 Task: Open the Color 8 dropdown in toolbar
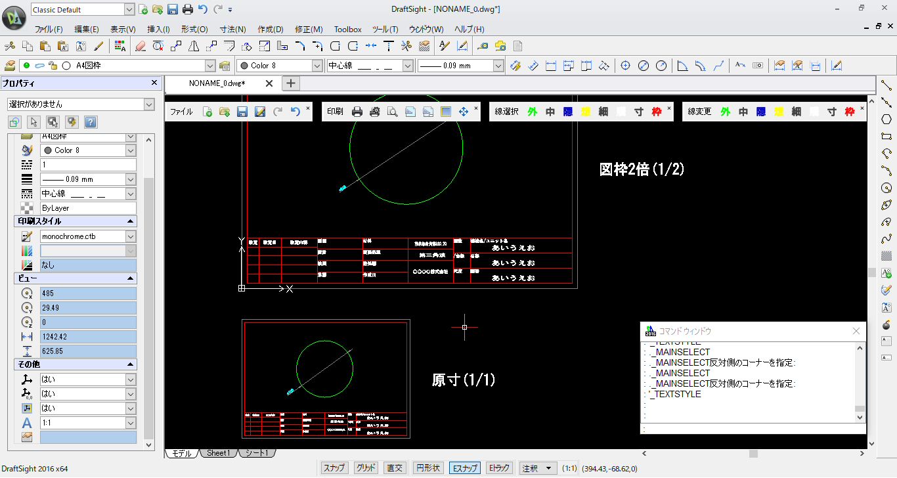(x=317, y=66)
